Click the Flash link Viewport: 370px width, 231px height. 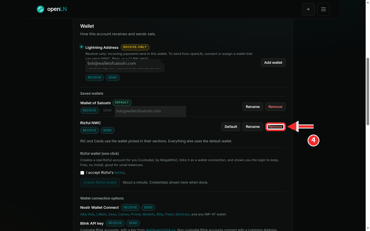[169, 214]
